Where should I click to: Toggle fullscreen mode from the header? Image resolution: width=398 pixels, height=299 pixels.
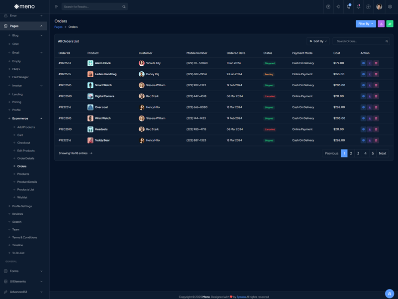pos(368,6)
